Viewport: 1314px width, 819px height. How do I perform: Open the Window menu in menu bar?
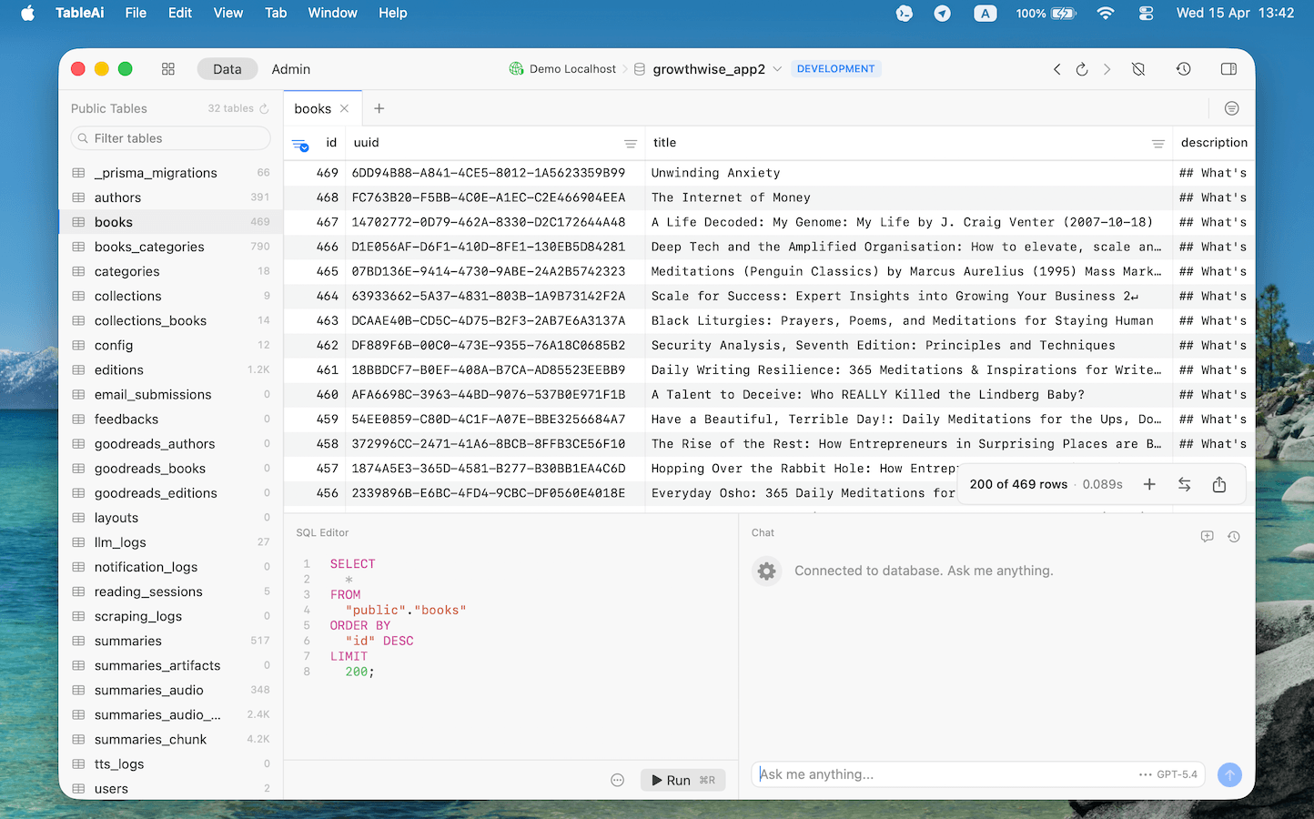click(332, 13)
